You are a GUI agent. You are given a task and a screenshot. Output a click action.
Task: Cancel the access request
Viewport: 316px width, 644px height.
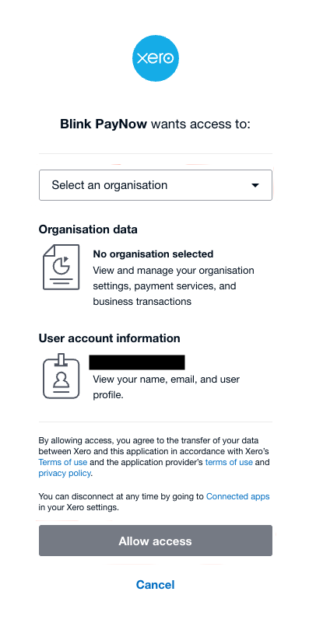(156, 584)
